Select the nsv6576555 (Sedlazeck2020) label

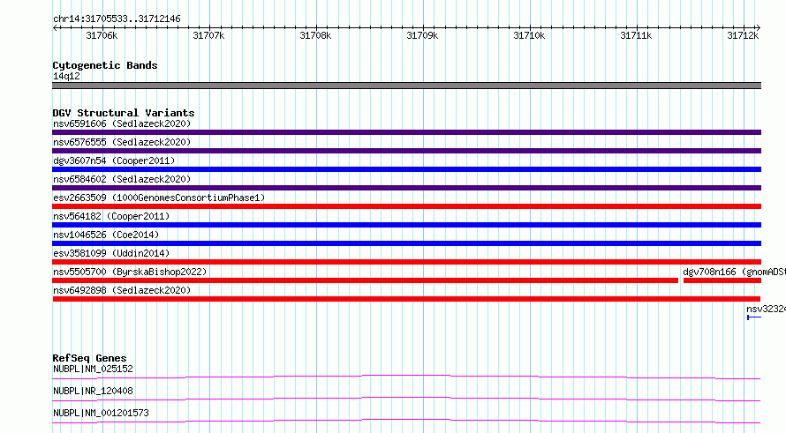122,142
